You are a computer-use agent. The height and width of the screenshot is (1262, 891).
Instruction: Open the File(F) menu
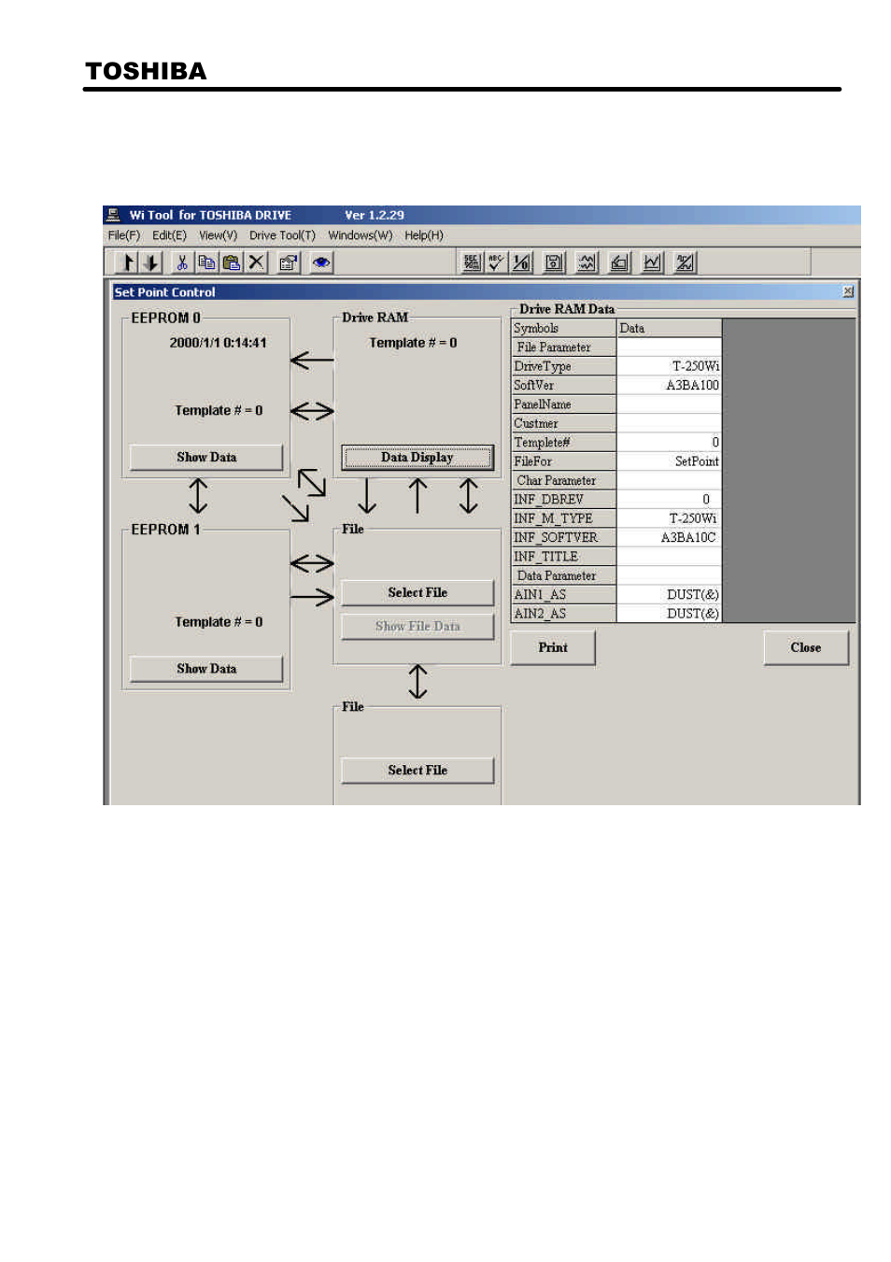click(123, 235)
